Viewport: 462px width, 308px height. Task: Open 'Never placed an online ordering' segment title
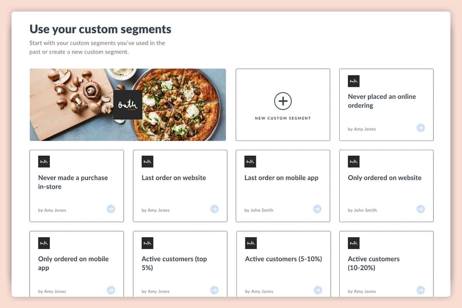click(x=382, y=101)
